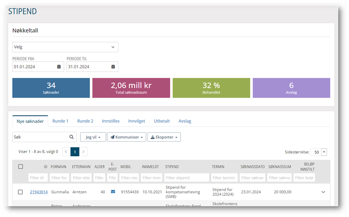This screenshot has height=217, width=349.
Task: Click the Mobil filter field
Action: click(x=129, y=178)
